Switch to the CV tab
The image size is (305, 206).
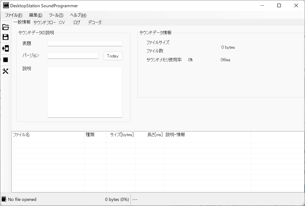(62, 22)
